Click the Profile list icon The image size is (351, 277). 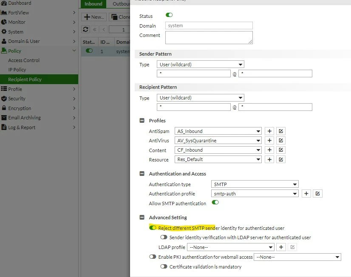[x=4, y=89]
